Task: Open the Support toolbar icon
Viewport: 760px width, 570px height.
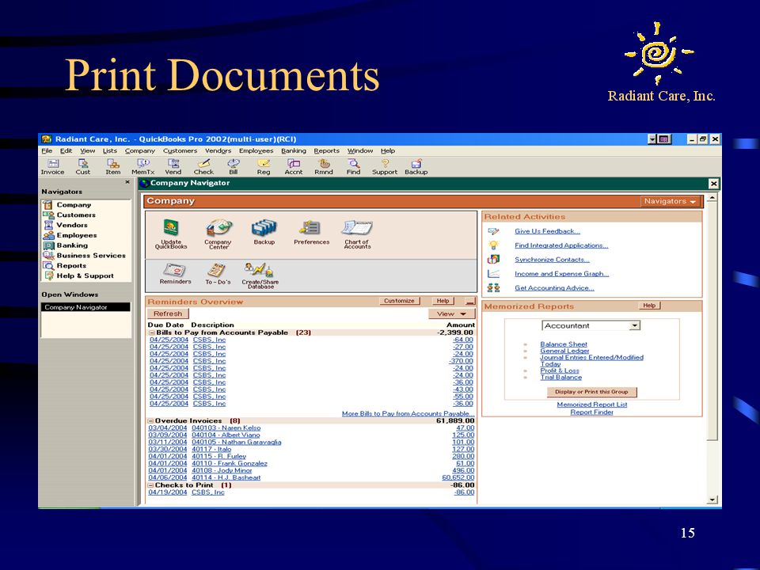Action: pos(385,167)
